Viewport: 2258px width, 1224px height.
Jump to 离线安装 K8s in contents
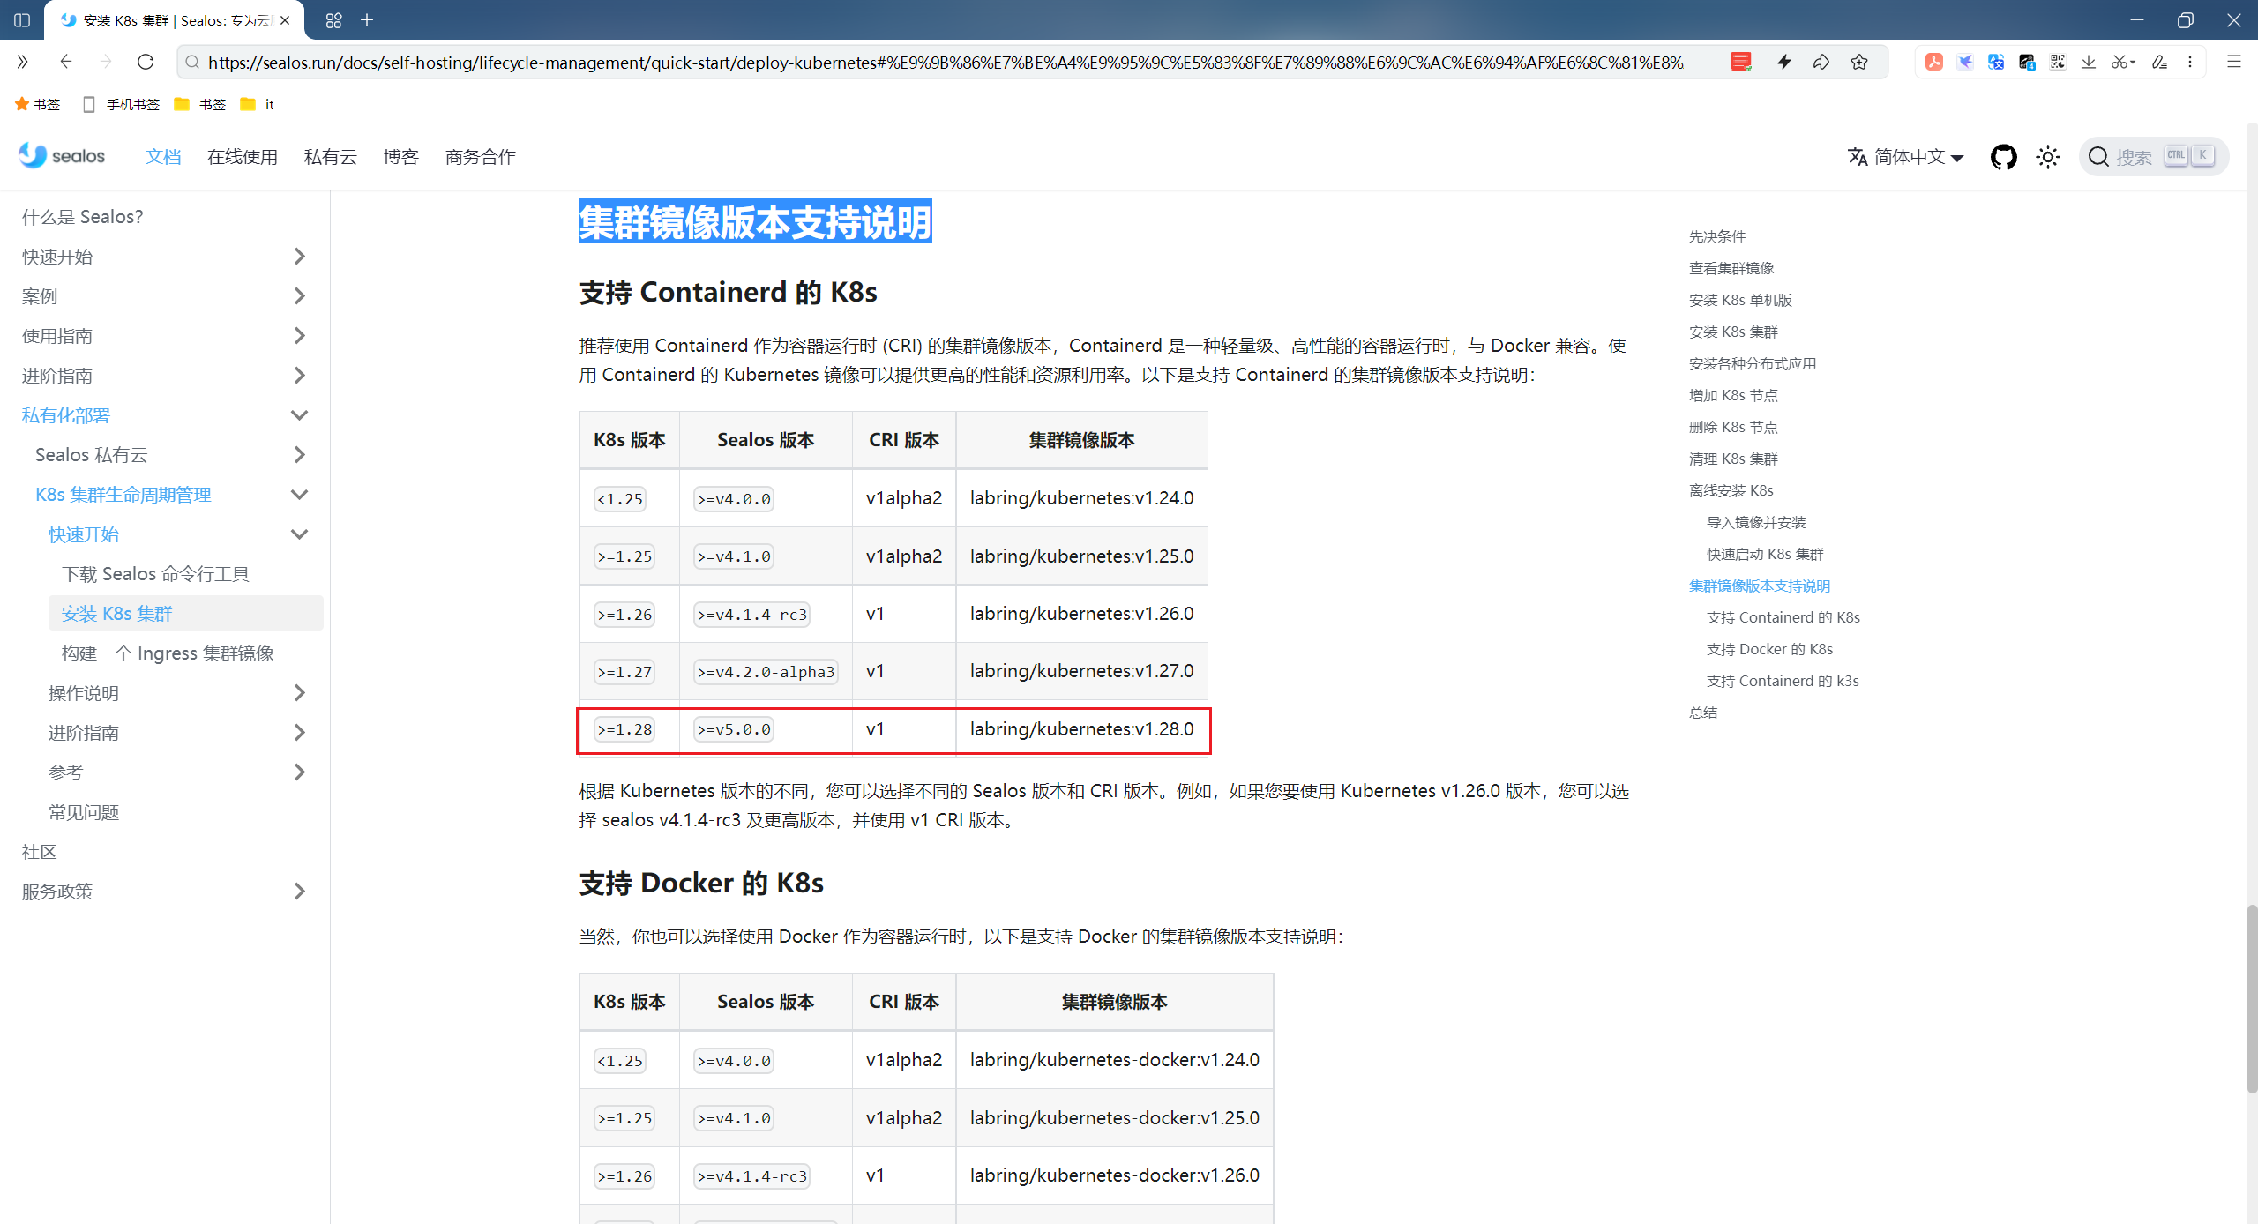click(1731, 490)
